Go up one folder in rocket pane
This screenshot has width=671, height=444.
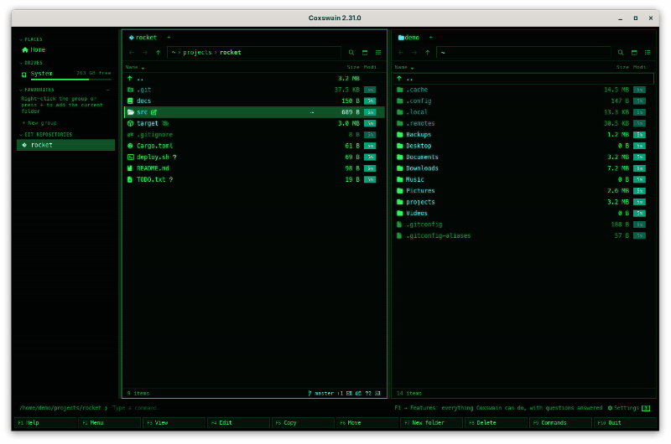point(159,53)
